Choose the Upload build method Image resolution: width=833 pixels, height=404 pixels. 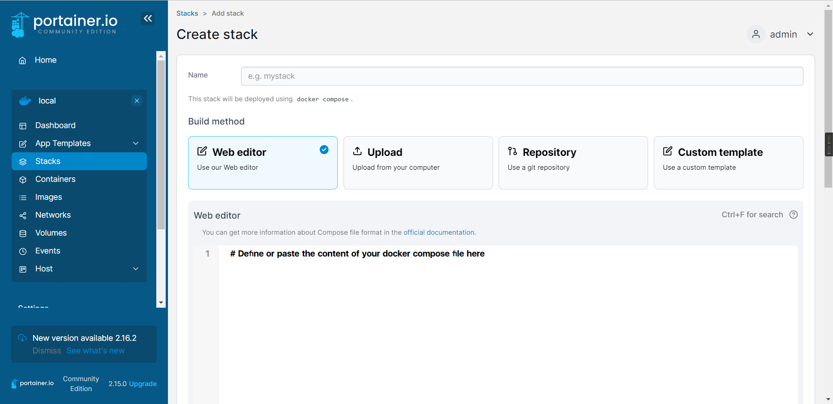[417, 163]
